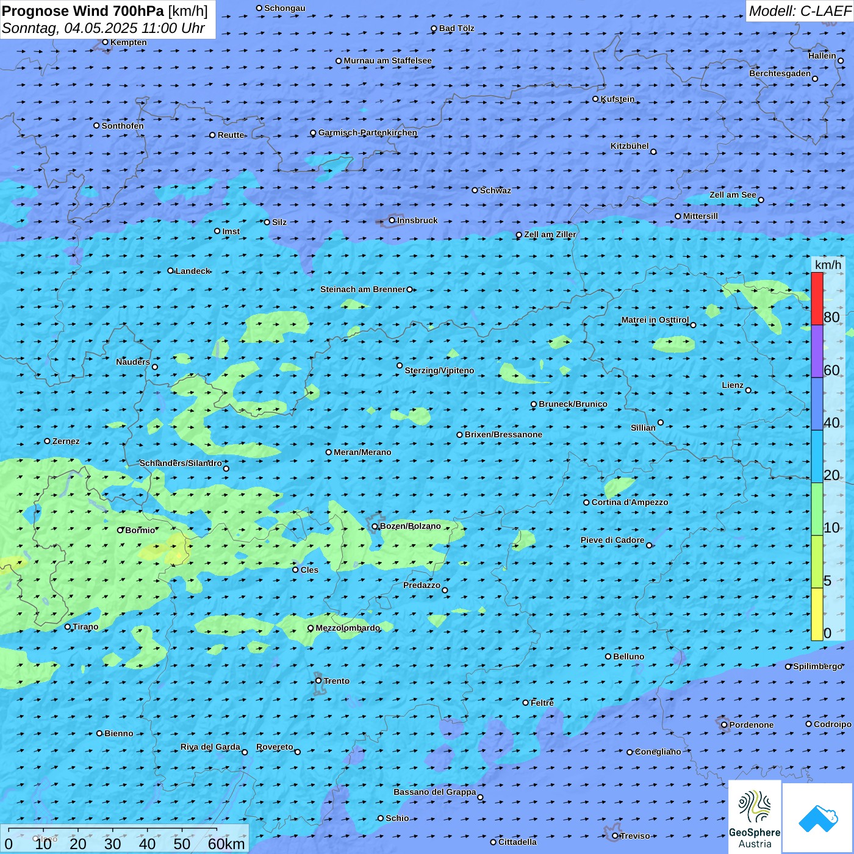Click the blue cloud arrow logo
Image resolution: width=854 pixels, height=854 pixels.
click(818, 819)
